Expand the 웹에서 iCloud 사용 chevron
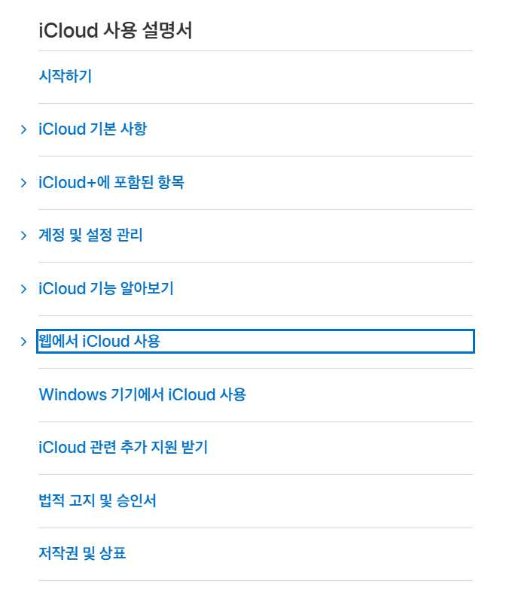The height and width of the screenshot is (596, 509). coord(23,342)
